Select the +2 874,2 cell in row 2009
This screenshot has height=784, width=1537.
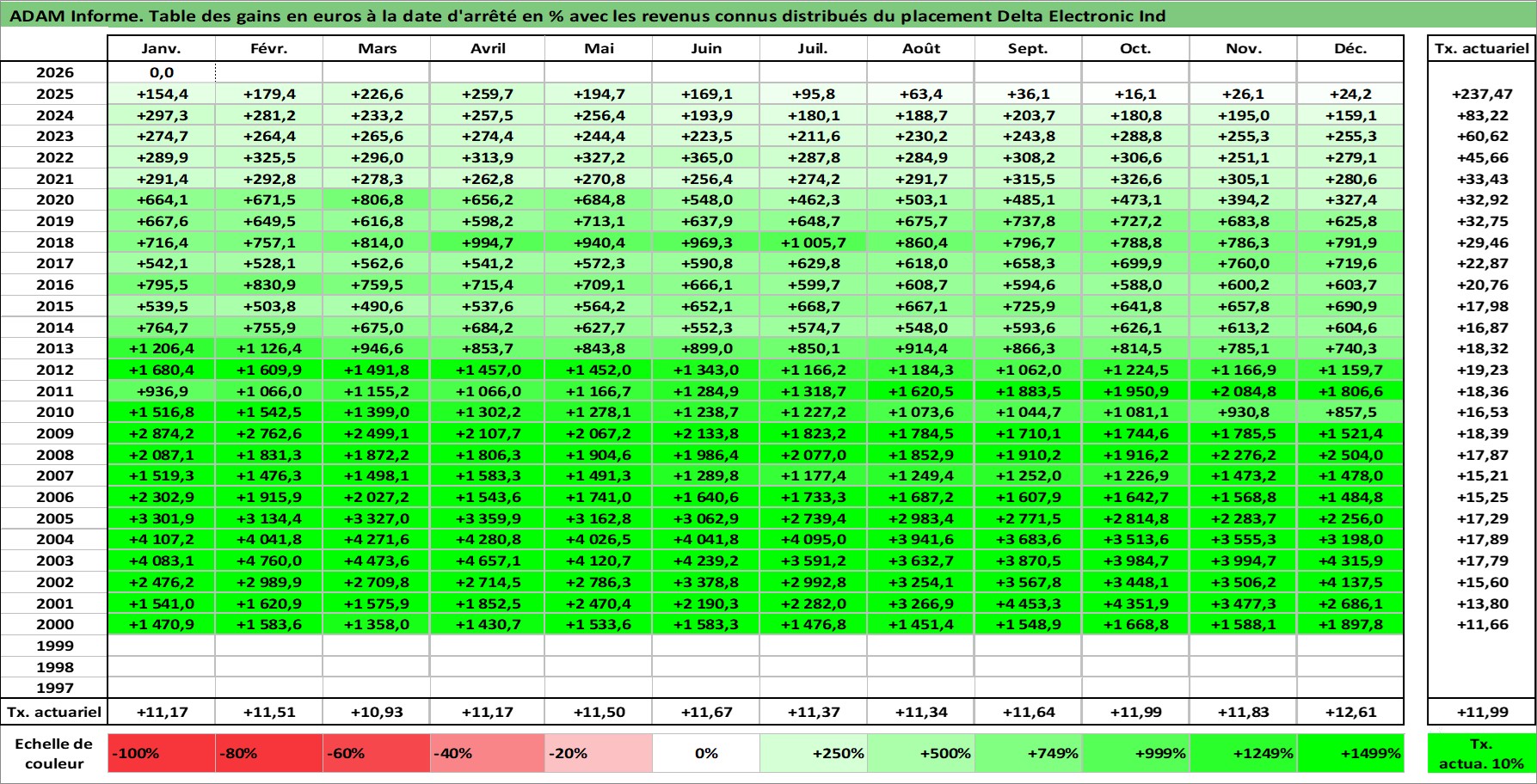tap(162, 433)
